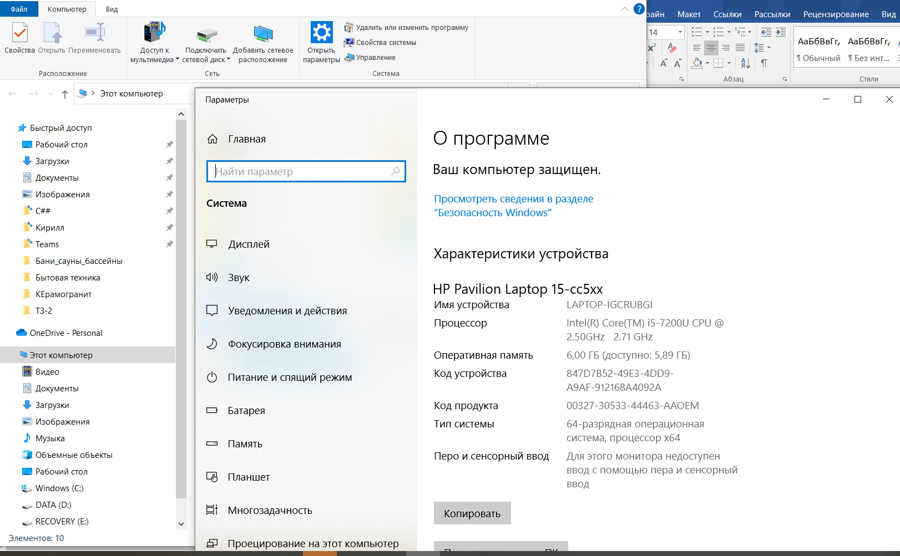This screenshot has height=556, width=900.
Task: Open the shading color dropdown arrow
Action: (707, 63)
